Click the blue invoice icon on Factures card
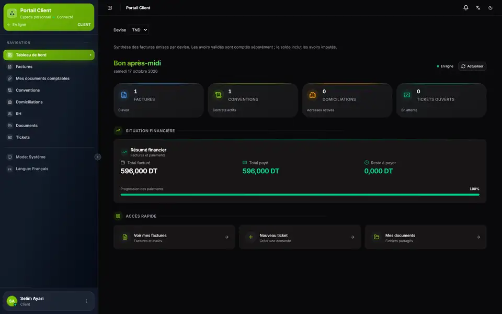 (x=124, y=95)
